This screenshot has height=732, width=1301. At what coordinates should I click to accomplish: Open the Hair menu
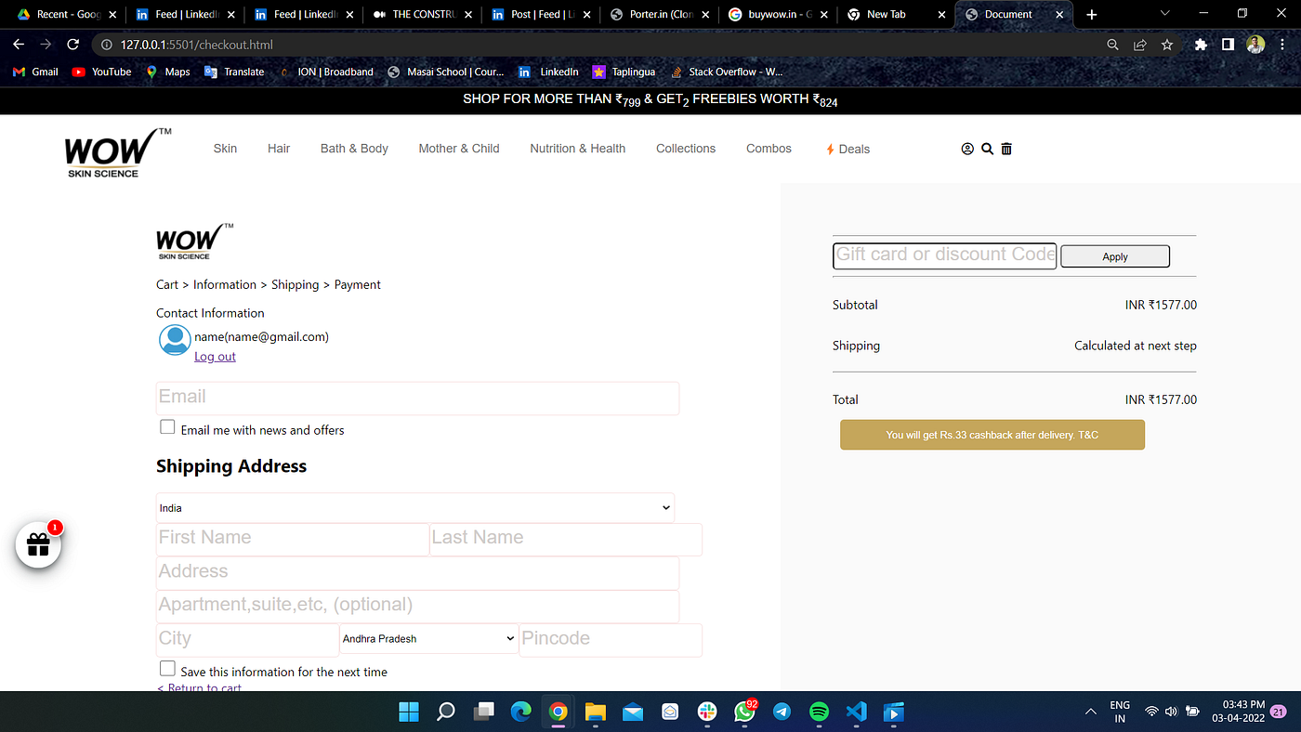[279, 149]
